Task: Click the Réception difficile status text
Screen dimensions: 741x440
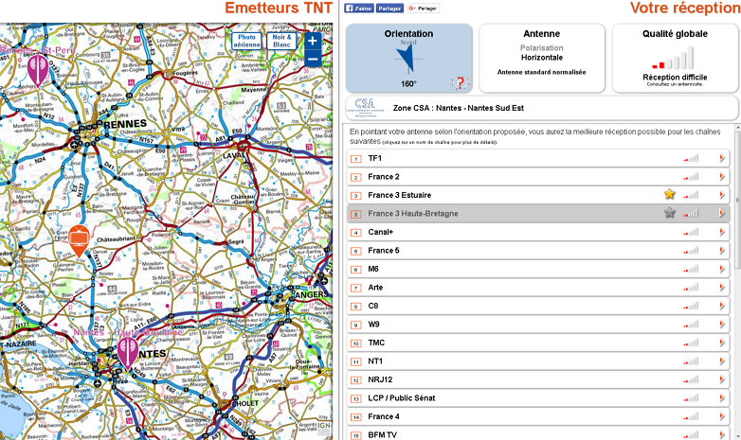Action: pyautogui.click(x=675, y=77)
